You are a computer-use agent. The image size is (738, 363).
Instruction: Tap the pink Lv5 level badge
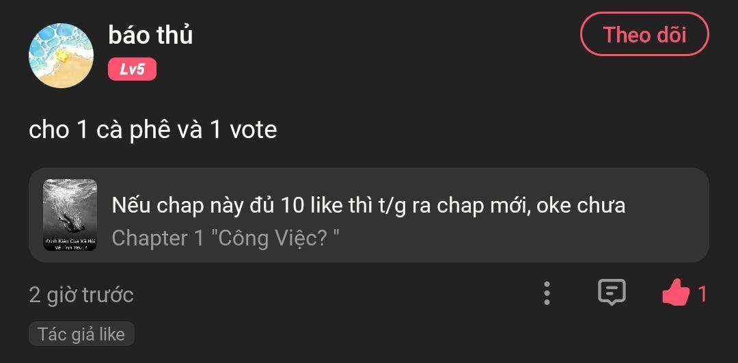(x=132, y=69)
